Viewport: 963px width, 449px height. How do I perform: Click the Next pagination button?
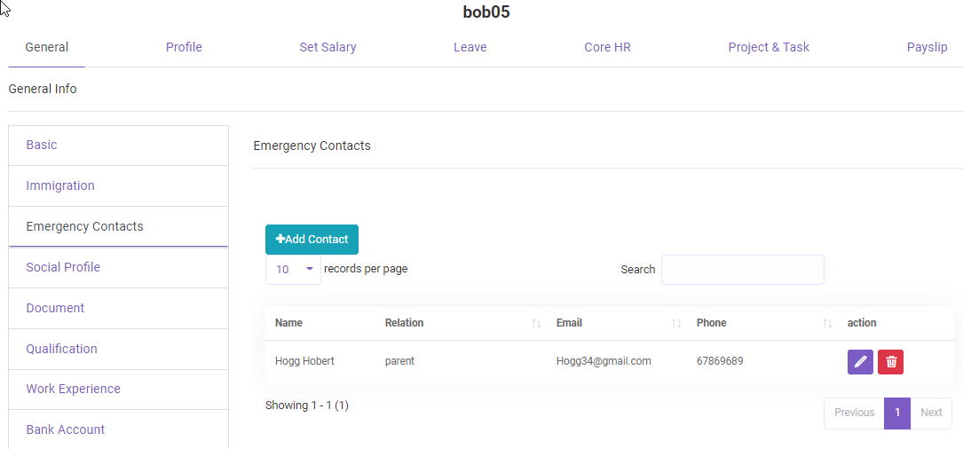coord(931,413)
